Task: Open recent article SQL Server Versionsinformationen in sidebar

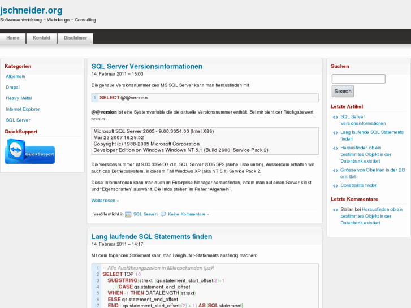Action: coord(363,120)
